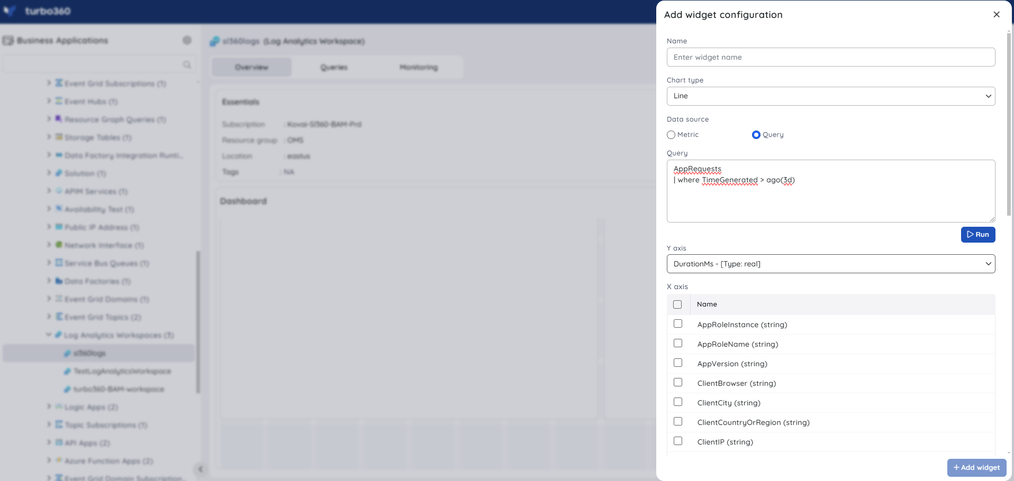Check the ClientBrowser (string) checkbox

(678, 382)
